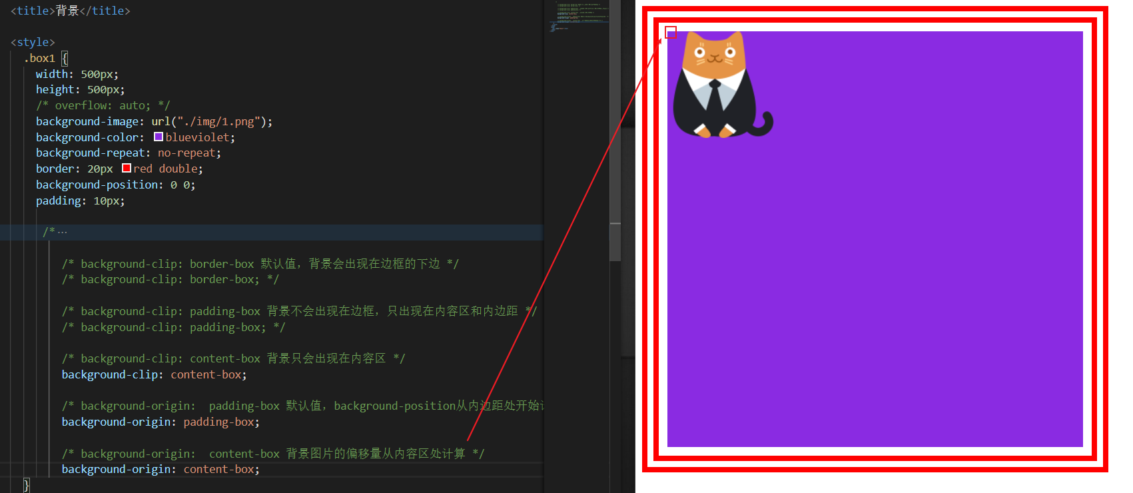Click the '<title>背景</title>' line
Screen dimensions: 1133x493
70,11
